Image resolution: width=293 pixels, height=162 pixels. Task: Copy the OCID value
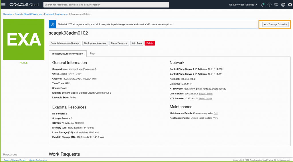(79, 74)
